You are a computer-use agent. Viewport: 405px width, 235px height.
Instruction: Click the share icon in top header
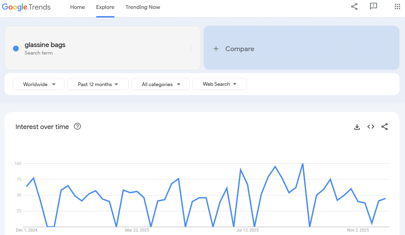click(x=354, y=7)
